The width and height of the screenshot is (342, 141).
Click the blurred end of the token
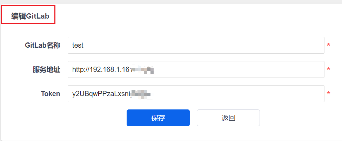142,94
